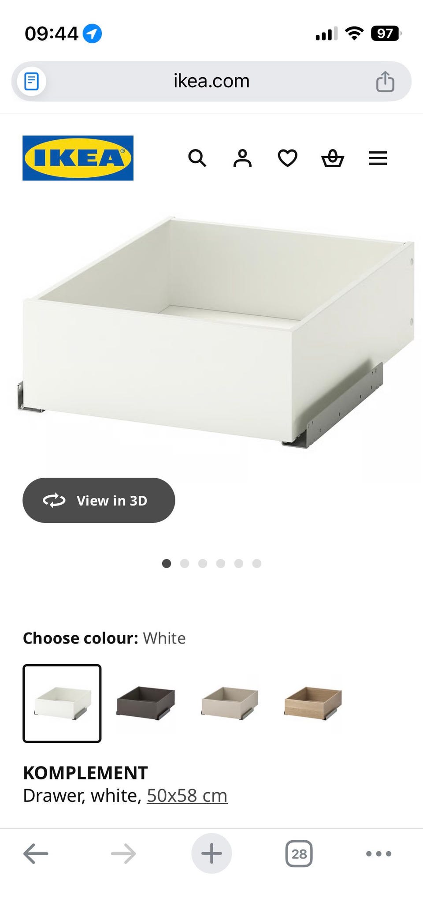
Task: Open the tab switcher showing 28 tabs
Action: 299,853
